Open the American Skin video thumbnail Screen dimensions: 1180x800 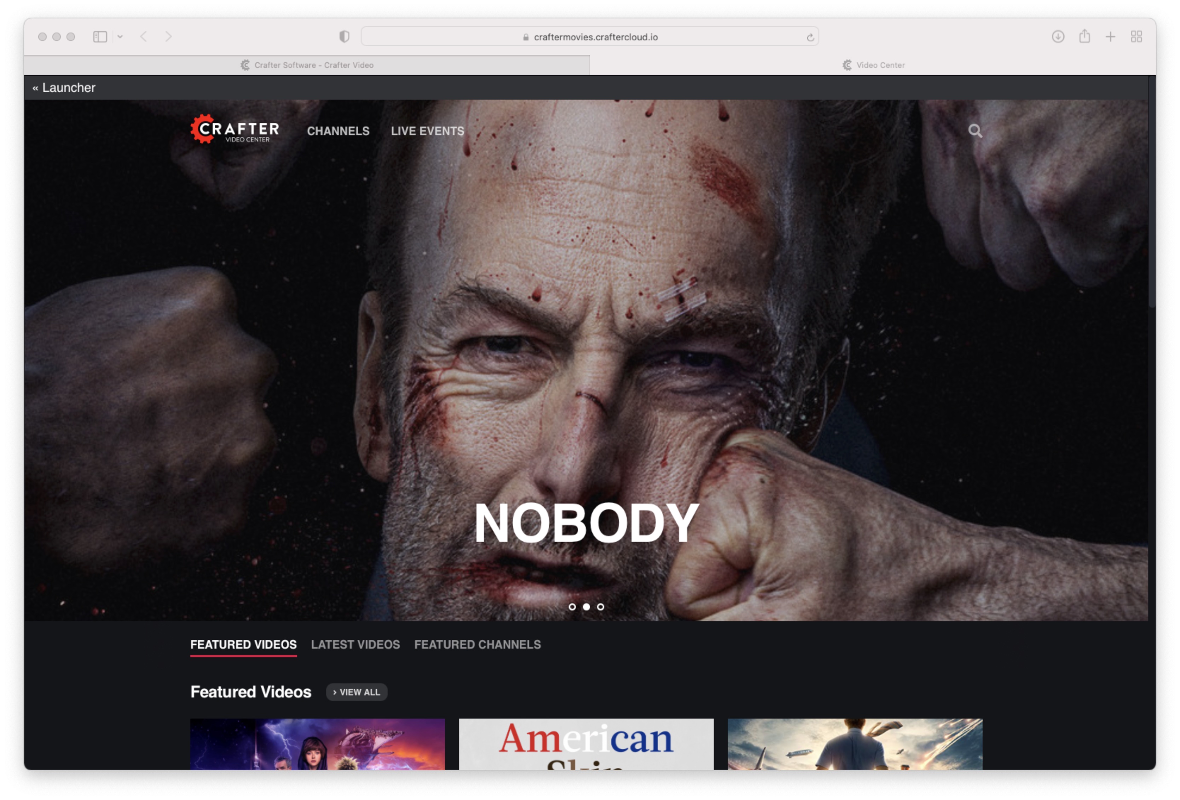pos(586,744)
